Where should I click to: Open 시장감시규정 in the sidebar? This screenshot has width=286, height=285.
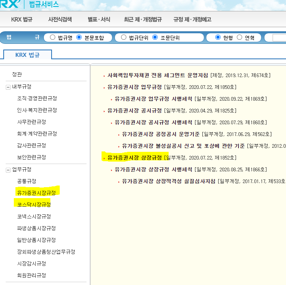pos(32,263)
